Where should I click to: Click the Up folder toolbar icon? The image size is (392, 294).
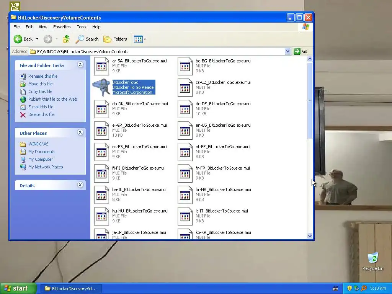tap(66, 39)
